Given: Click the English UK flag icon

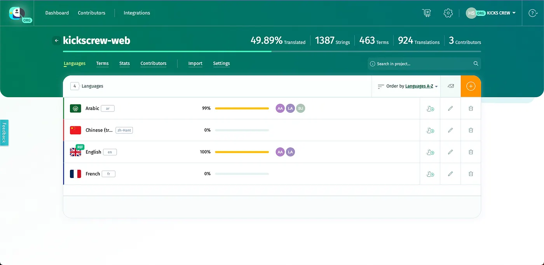Looking at the screenshot, I should [75, 152].
